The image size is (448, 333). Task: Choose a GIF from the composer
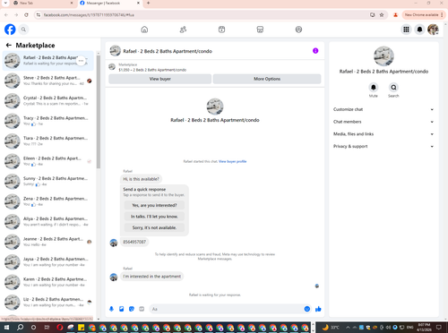click(x=142, y=309)
